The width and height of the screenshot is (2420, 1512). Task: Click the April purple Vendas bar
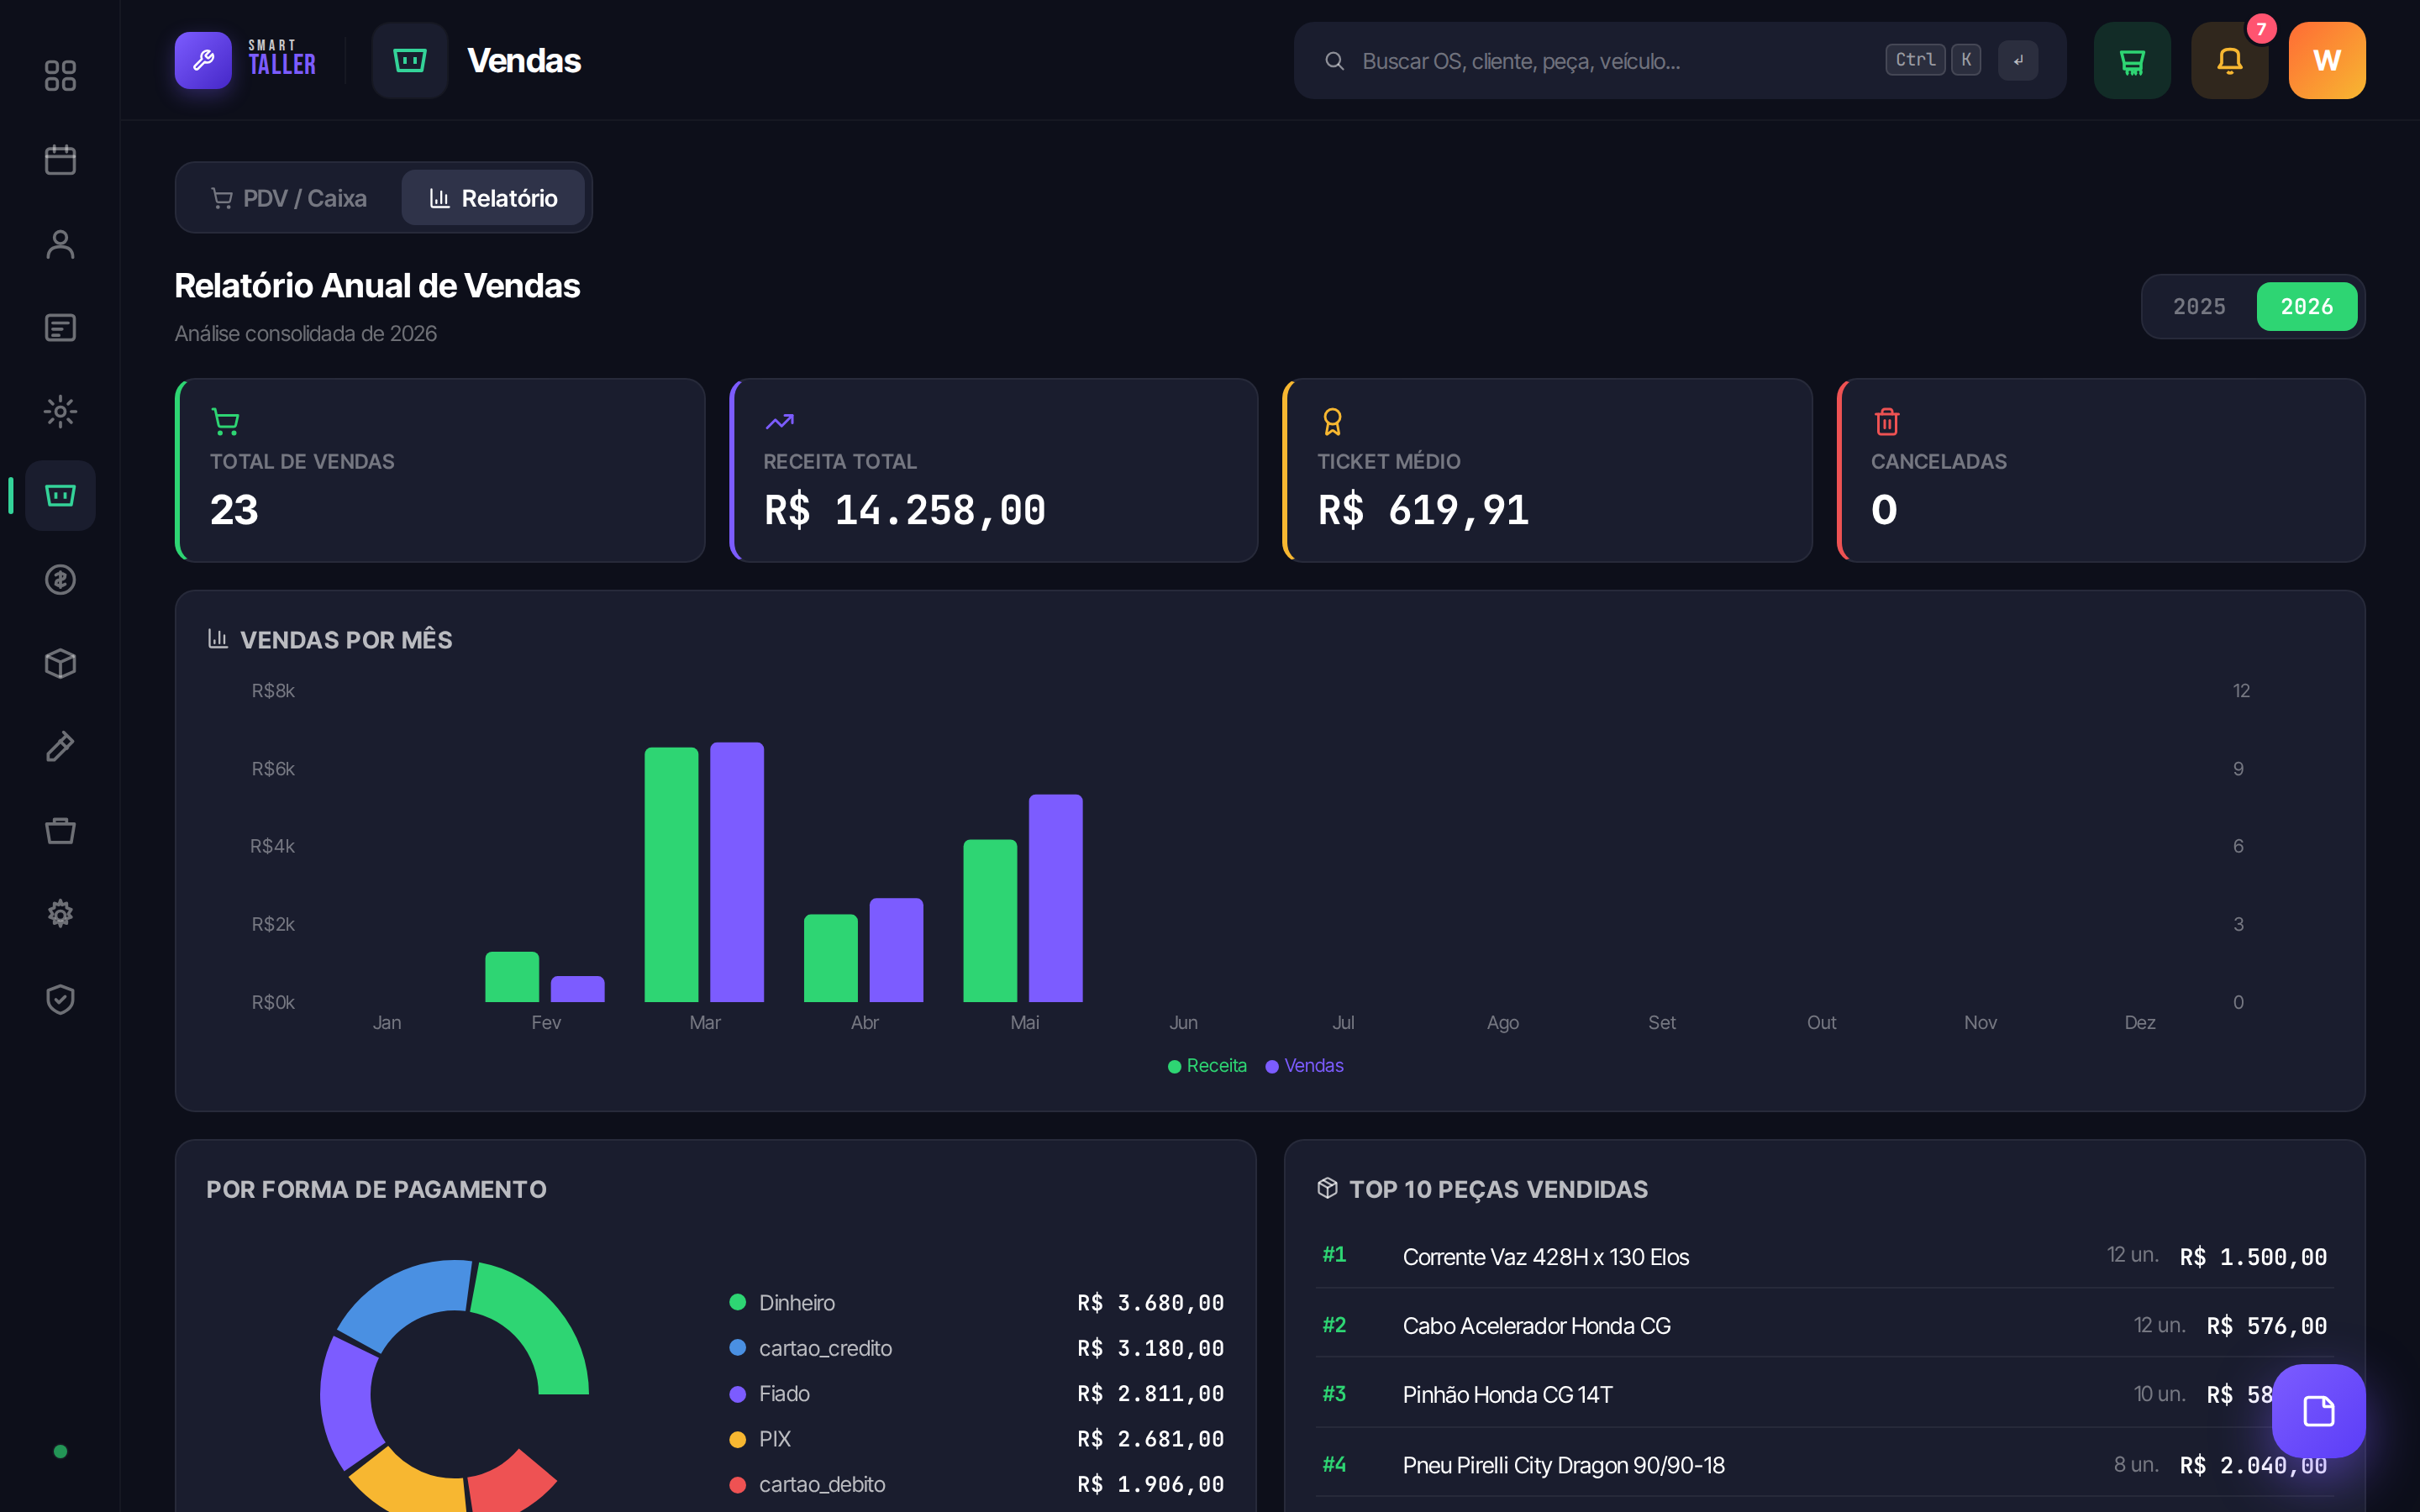coord(896,950)
